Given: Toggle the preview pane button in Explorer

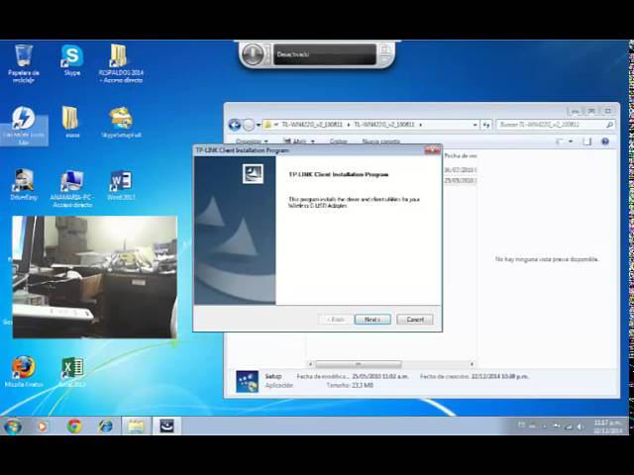Looking at the screenshot, I should coord(586,142).
